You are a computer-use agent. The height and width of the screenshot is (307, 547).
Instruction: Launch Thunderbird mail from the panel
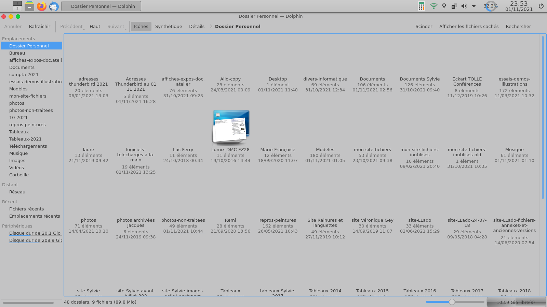[54, 6]
